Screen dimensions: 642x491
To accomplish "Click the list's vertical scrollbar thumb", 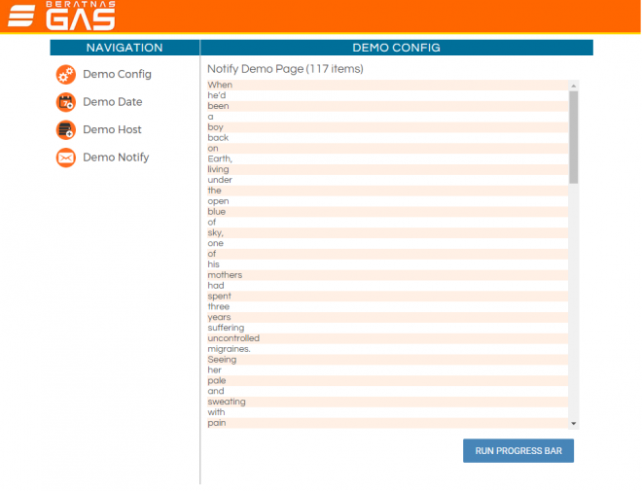I will [x=574, y=137].
